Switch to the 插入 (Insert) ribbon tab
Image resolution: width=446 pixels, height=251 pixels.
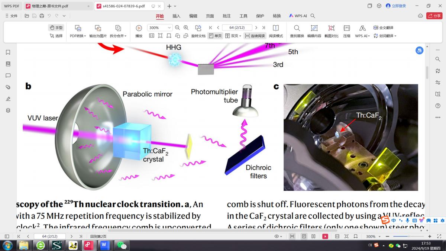click(176, 16)
